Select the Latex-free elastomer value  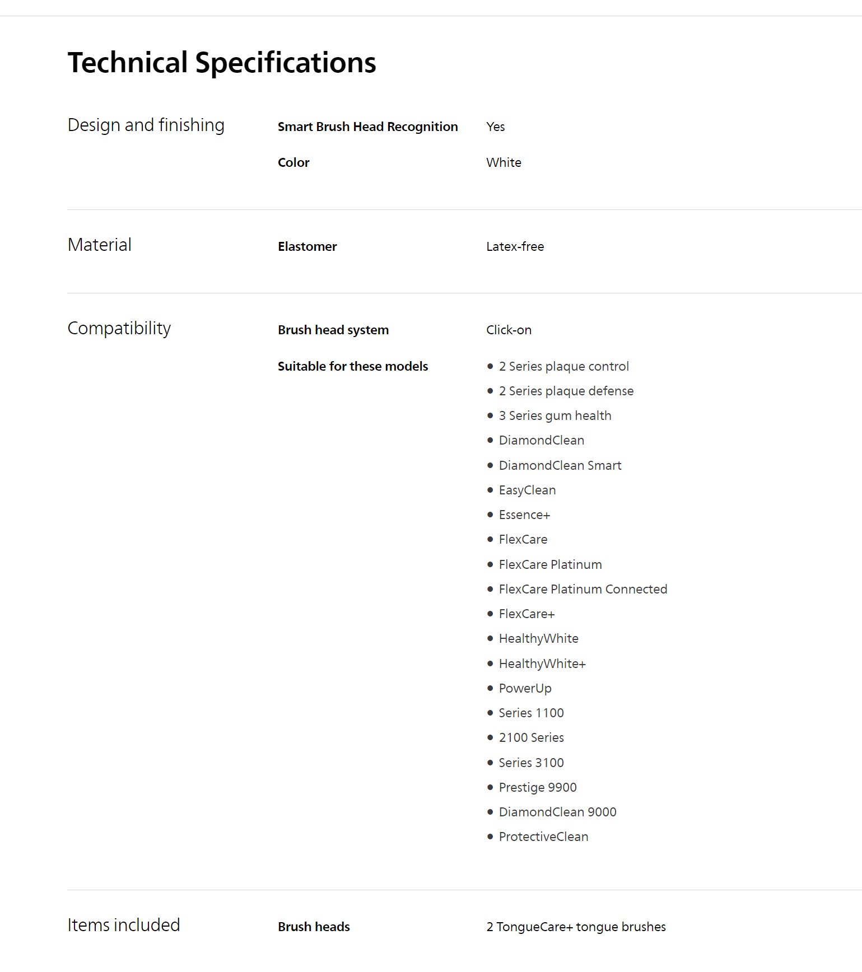(515, 247)
